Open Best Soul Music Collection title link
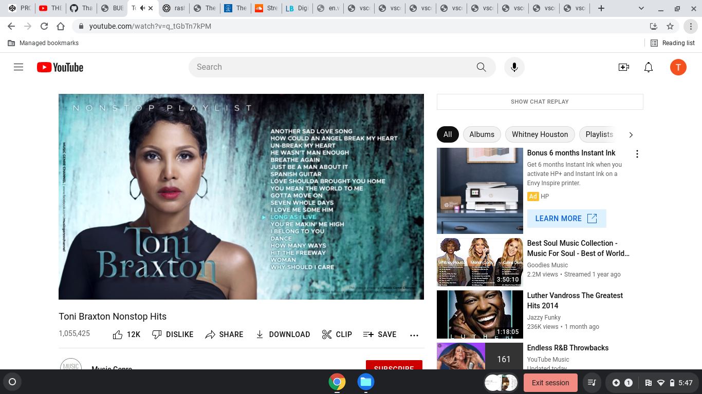Image resolution: width=702 pixels, height=394 pixels. (x=578, y=248)
